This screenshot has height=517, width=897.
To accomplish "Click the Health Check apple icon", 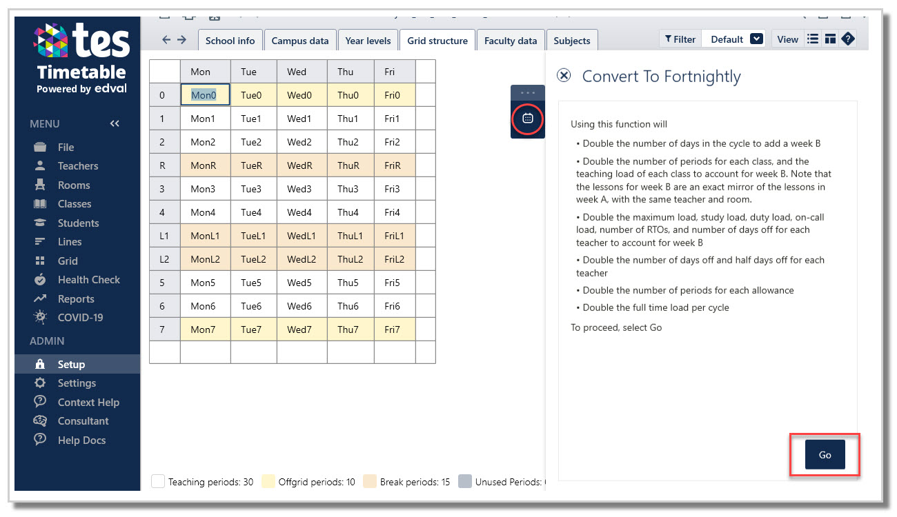I will 41,279.
